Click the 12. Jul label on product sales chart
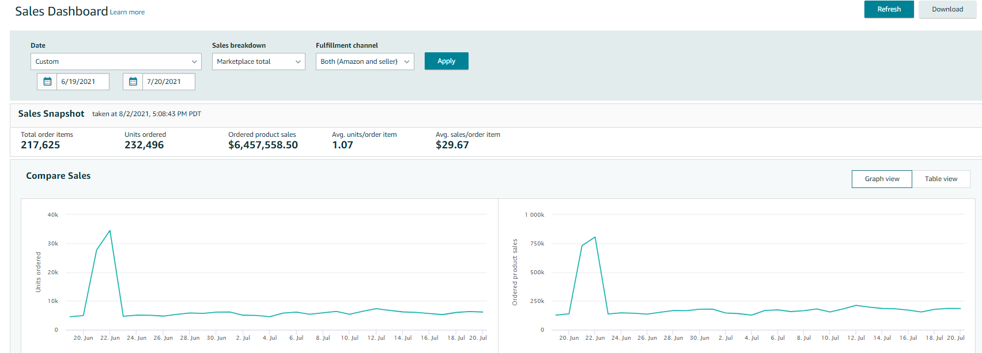The height and width of the screenshot is (353, 982). pos(856,338)
